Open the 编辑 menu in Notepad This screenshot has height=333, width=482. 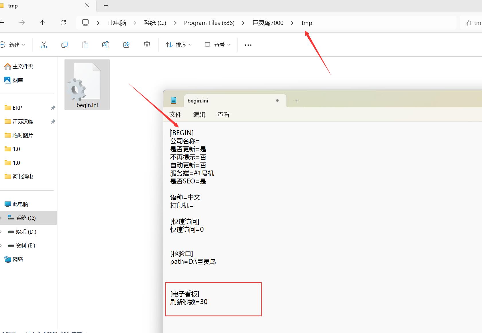(199, 115)
